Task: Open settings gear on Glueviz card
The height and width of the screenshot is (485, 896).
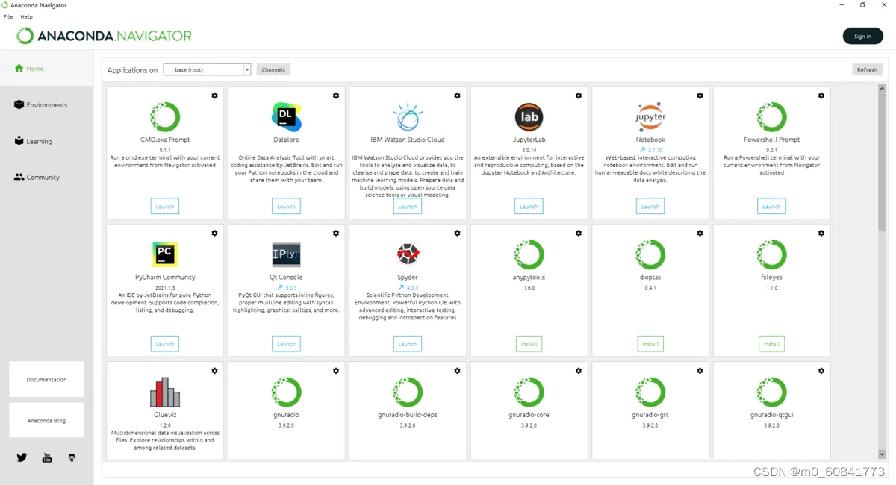Action: click(x=215, y=371)
